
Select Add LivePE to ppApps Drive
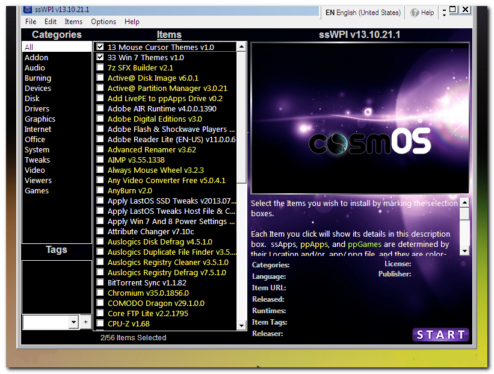pos(165,98)
